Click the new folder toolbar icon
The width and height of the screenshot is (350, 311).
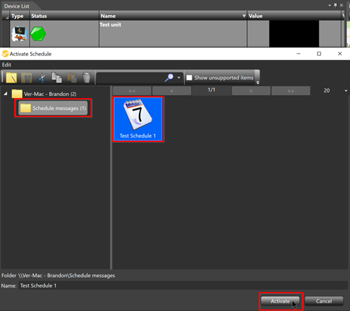coord(11,78)
